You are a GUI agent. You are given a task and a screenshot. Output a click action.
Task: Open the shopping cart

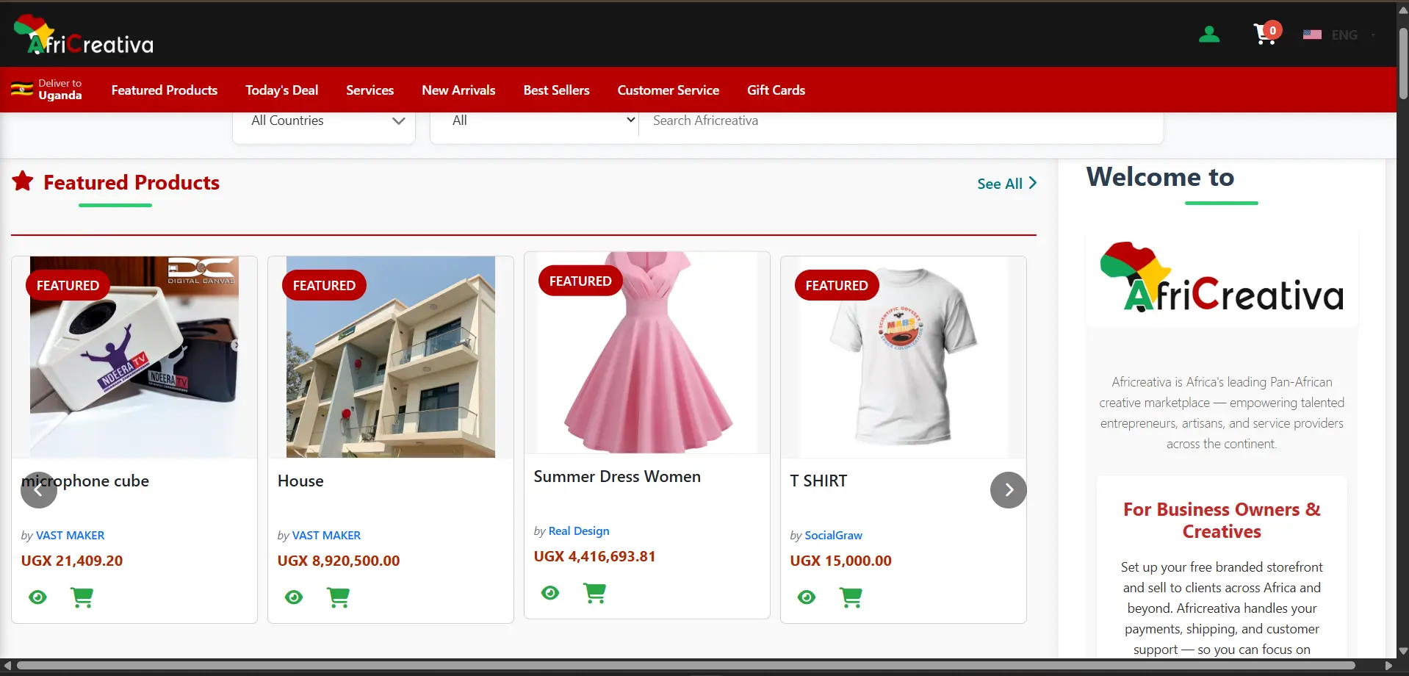pyautogui.click(x=1265, y=33)
